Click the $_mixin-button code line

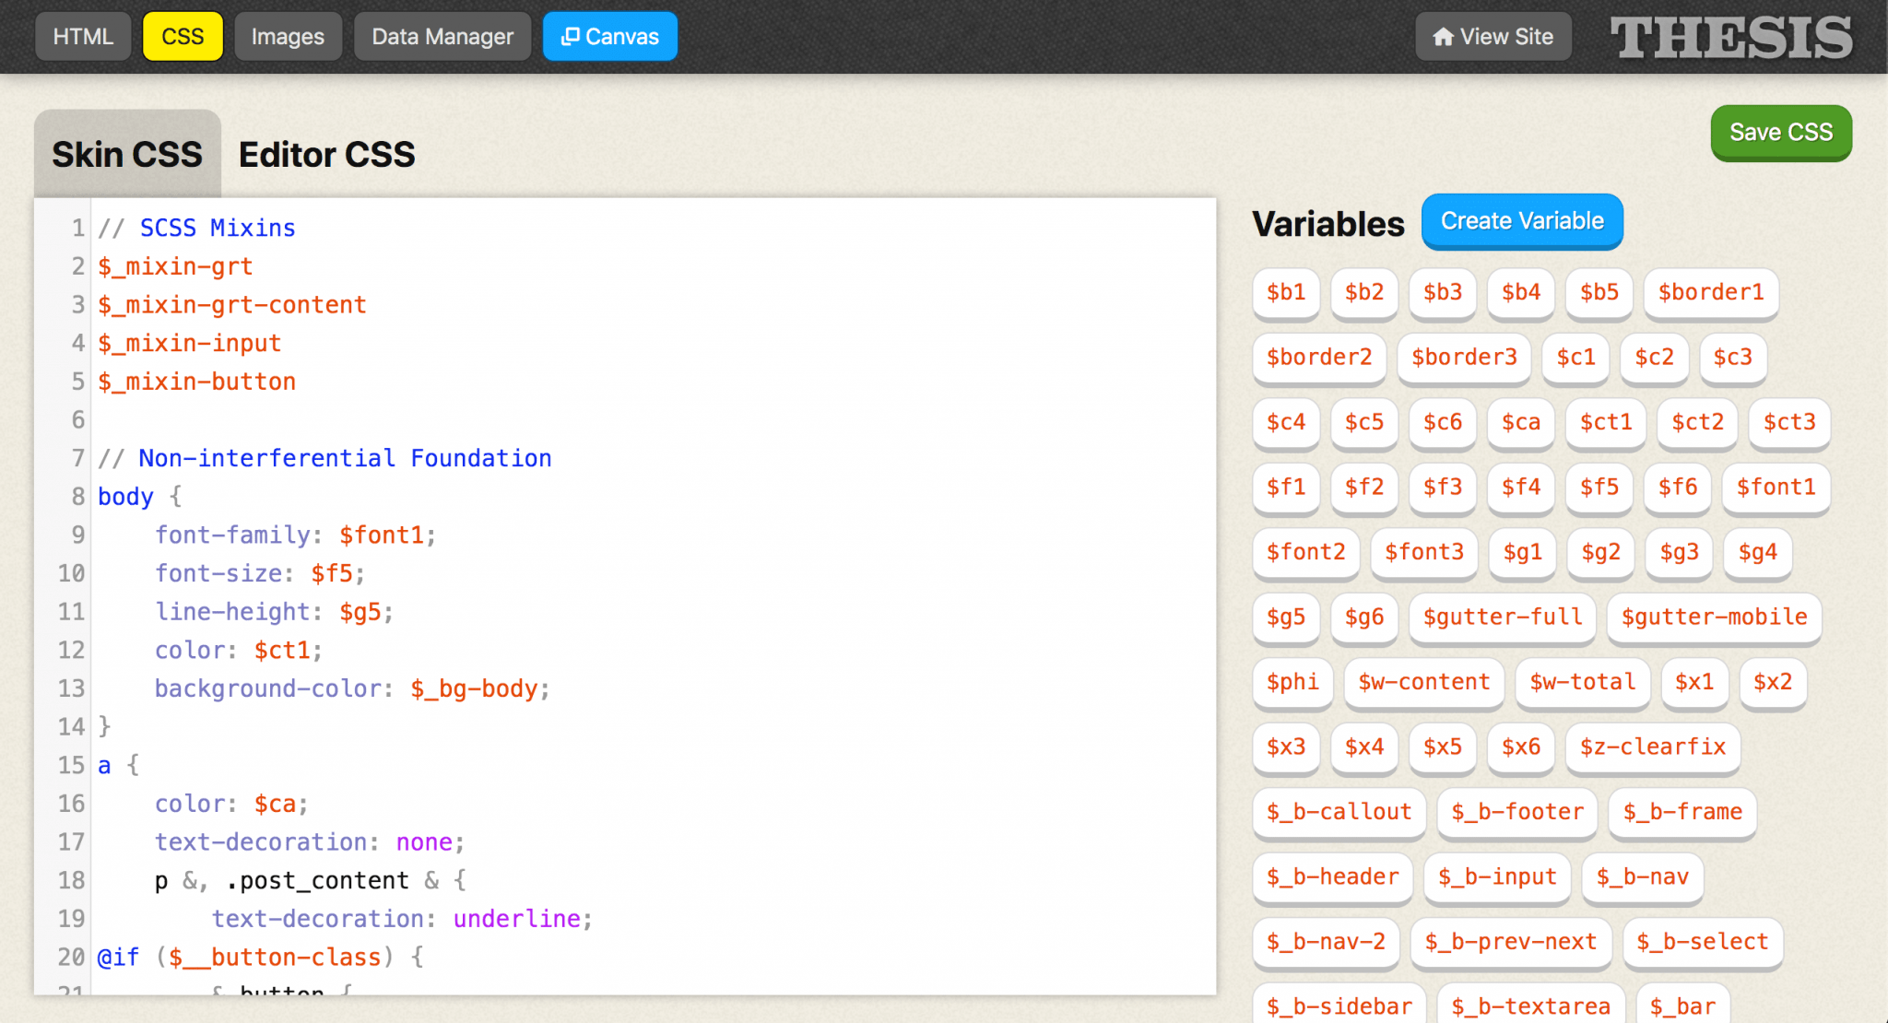tap(197, 382)
